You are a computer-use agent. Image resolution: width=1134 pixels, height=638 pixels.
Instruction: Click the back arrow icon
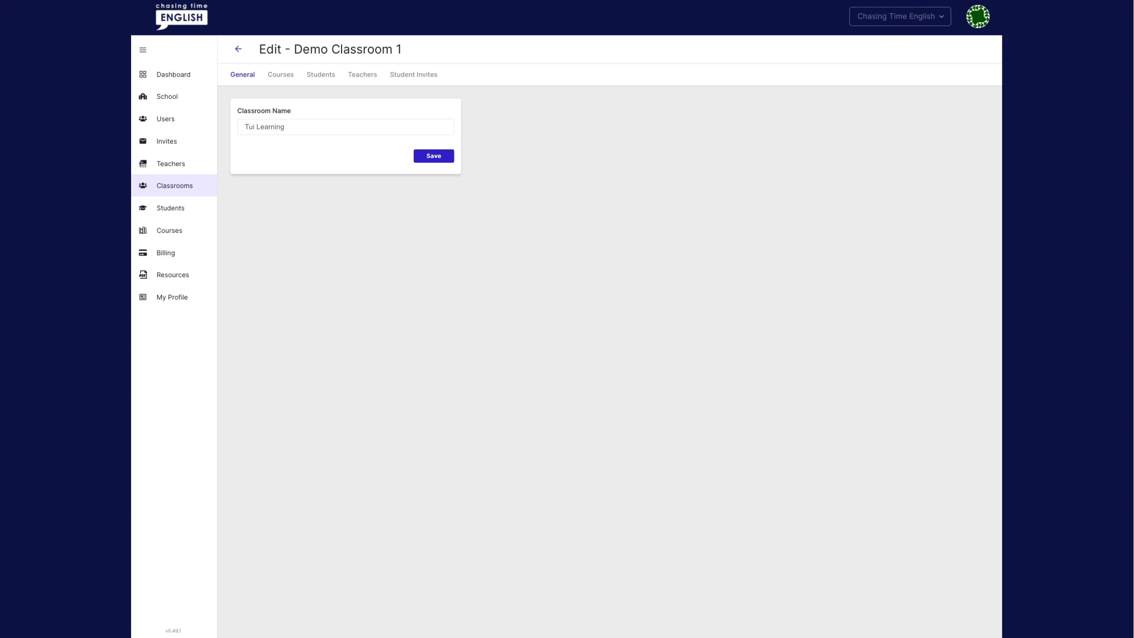point(238,49)
